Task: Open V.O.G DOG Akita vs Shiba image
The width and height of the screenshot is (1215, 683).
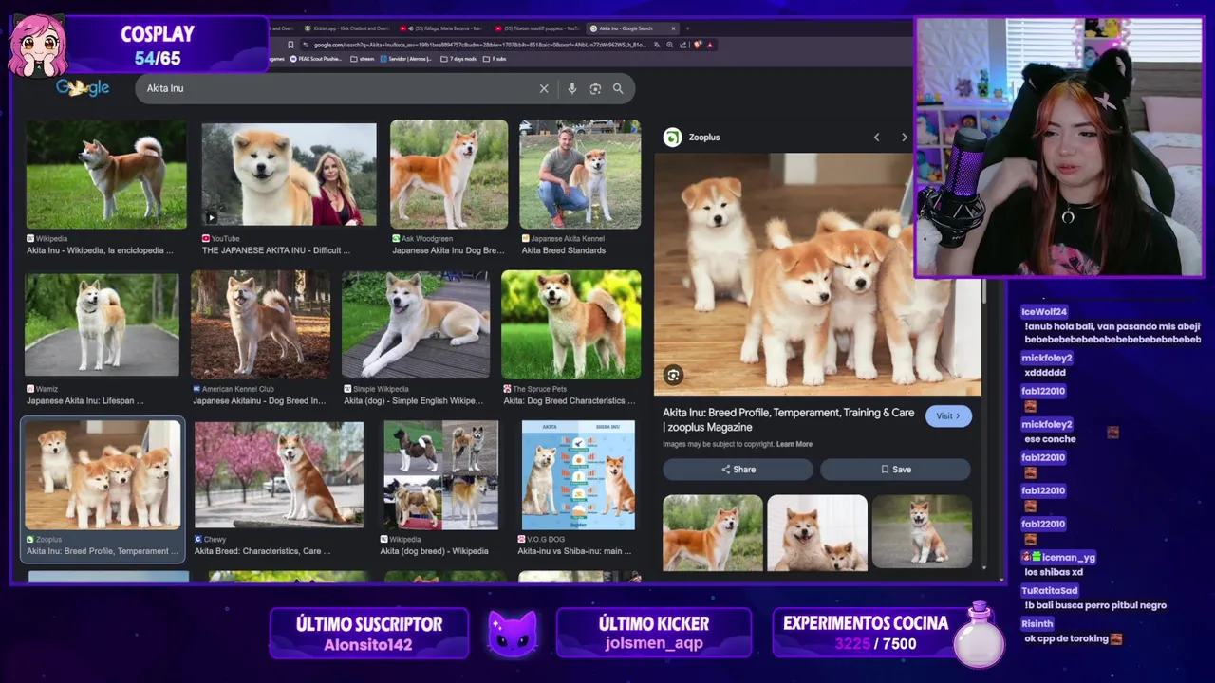Action: 578,474
